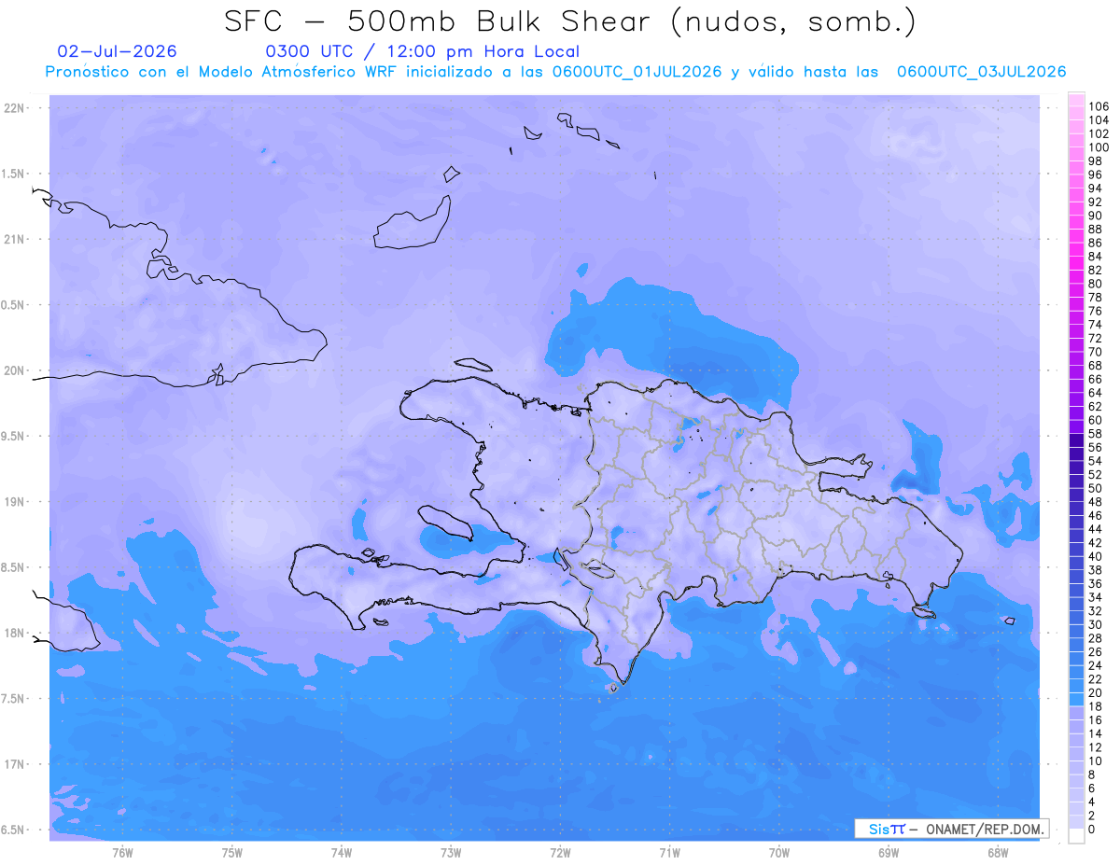
Task: Click the longitude label '70W'
Action: click(x=779, y=851)
